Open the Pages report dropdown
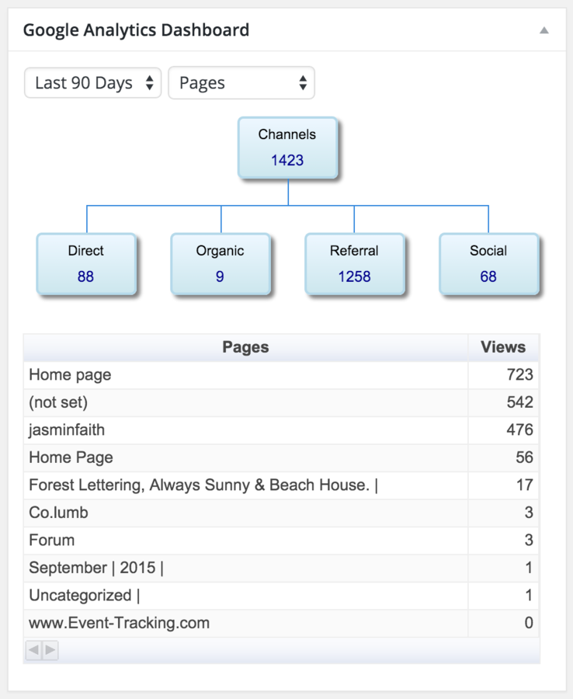 (x=241, y=83)
